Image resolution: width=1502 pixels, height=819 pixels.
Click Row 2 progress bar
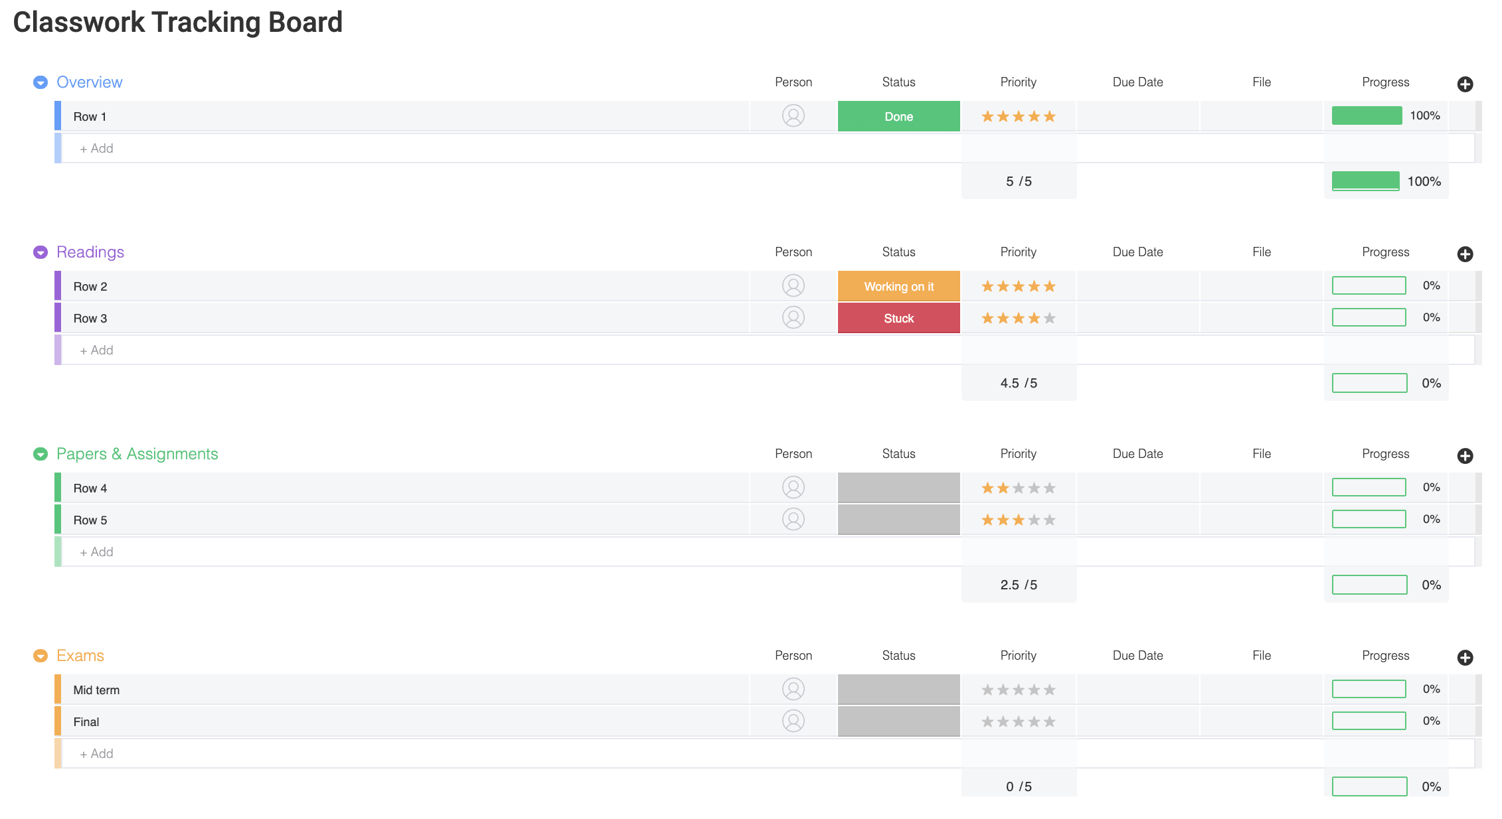coord(1369,285)
